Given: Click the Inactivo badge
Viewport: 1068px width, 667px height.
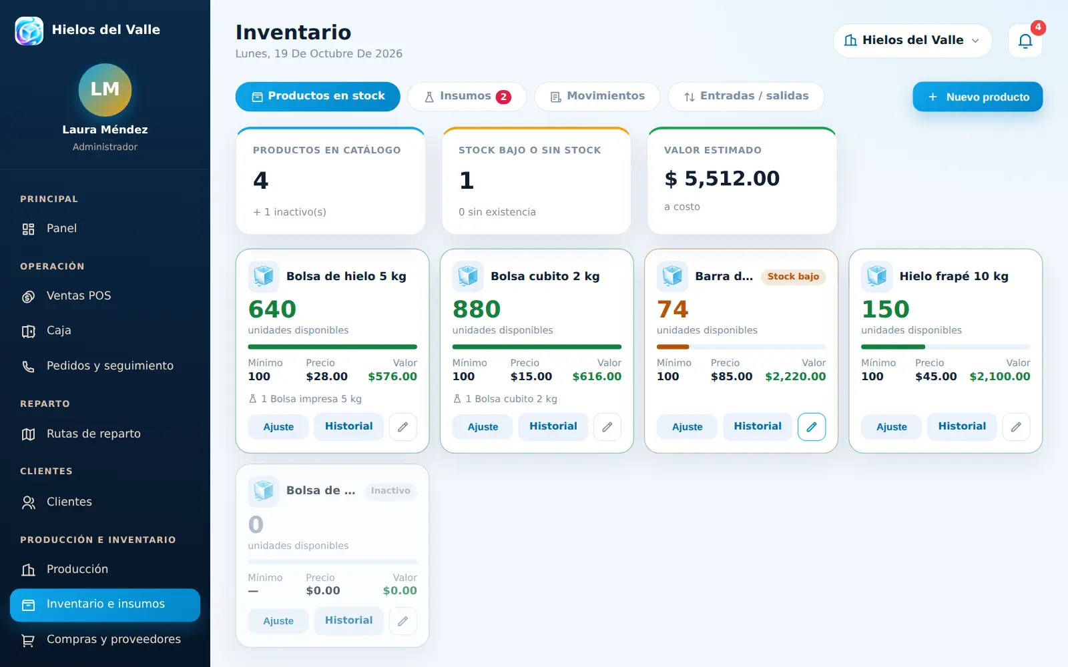Looking at the screenshot, I should click(390, 491).
